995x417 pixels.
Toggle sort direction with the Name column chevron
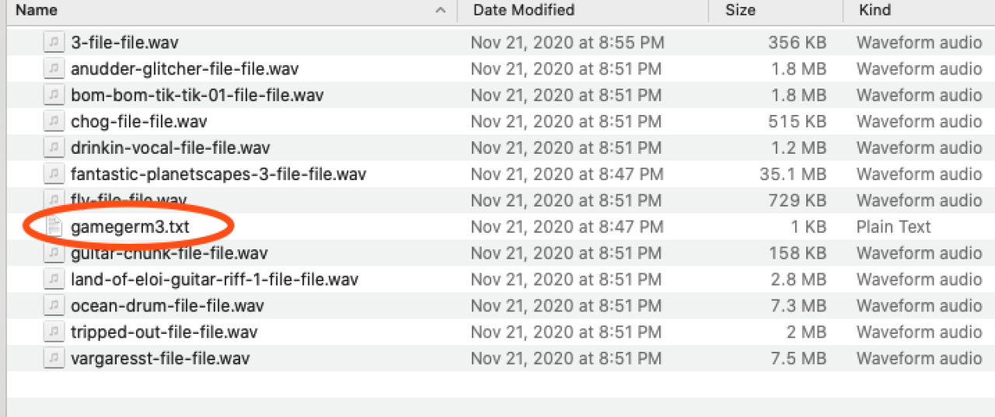point(441,10)
